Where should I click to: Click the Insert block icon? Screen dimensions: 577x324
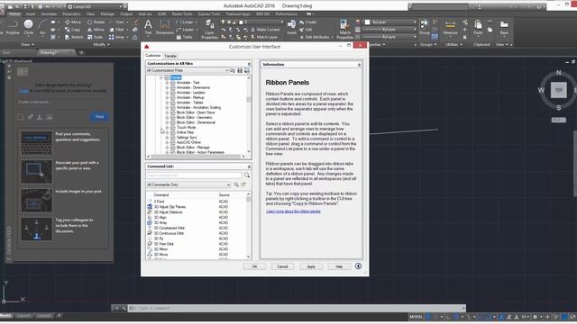291,27
